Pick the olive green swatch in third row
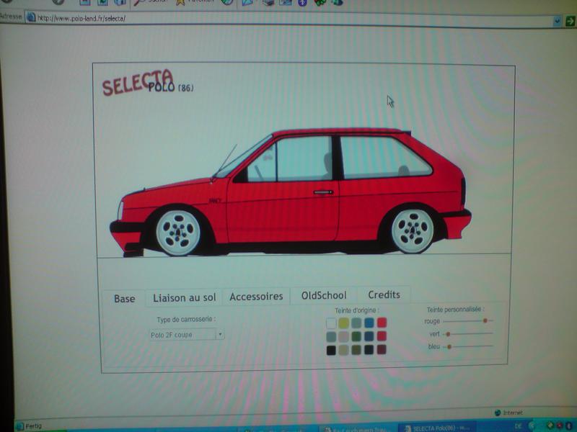This screenshot has height=432, width=577. (x=356, y=350)
